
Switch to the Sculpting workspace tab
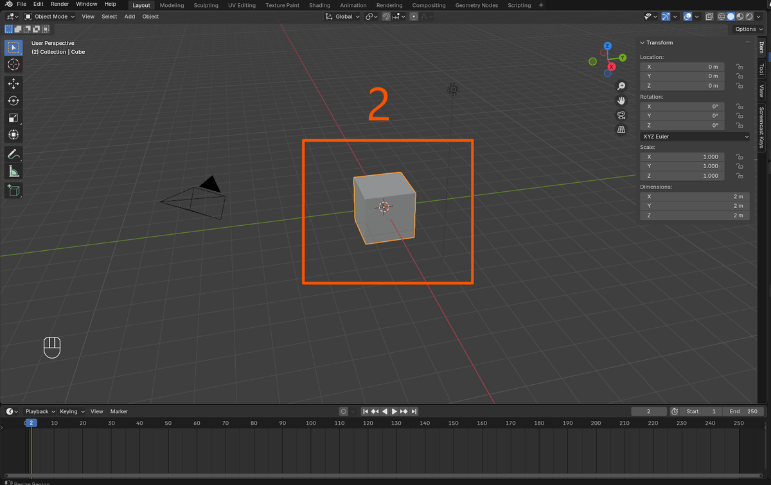point(206,5)
